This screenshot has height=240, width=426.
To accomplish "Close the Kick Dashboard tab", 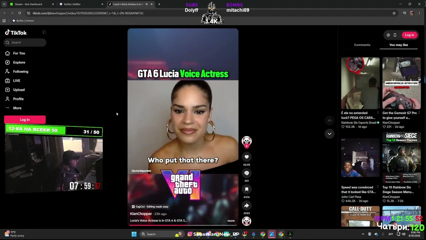I will click(53, 4).
